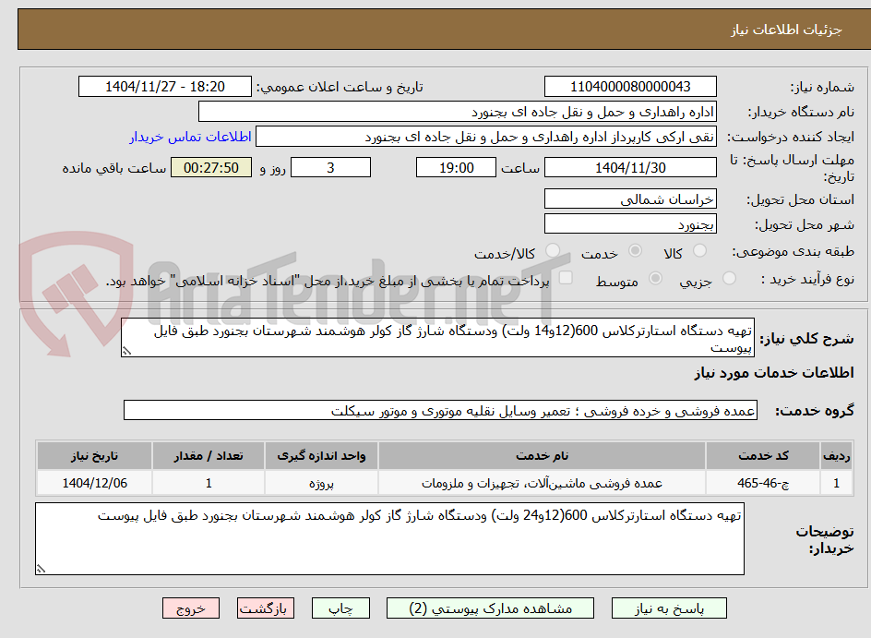
Task: Click the نام دستگاه خریدار field
Action: pyautogui.click(x=457, y=112)
